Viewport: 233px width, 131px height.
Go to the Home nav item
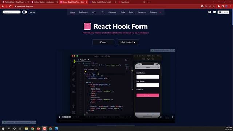tap(72, 12)
